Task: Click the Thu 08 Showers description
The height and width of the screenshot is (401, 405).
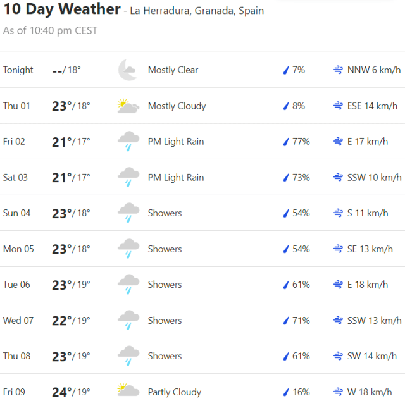Action: tap(165, 356)
